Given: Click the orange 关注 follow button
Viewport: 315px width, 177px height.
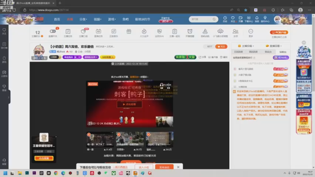Looking at the screenshot, I should tap(221, 46).
